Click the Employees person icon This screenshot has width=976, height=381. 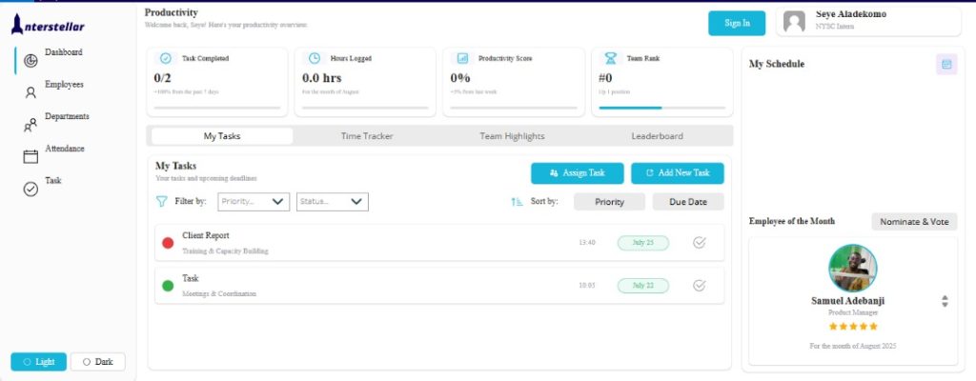click(x=30, y=92)
